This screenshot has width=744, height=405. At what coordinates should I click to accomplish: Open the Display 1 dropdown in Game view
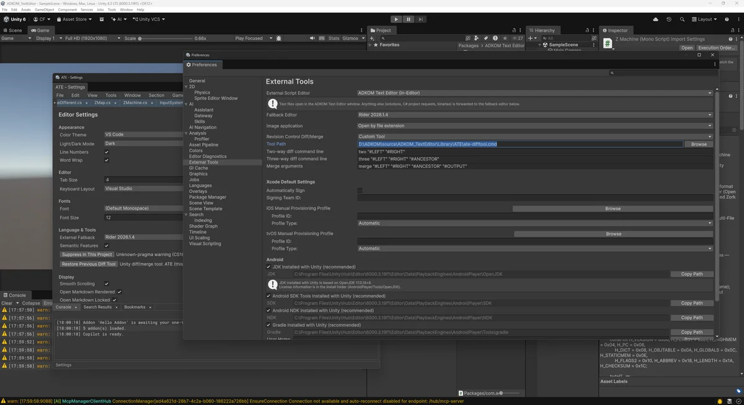(x=48, y=38)
